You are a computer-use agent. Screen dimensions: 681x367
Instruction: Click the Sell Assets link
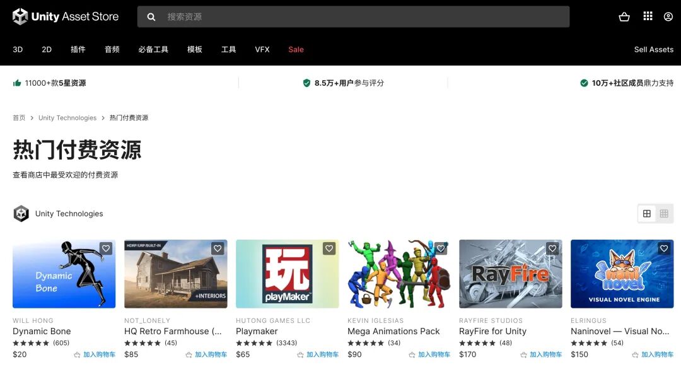coord(654,50)
